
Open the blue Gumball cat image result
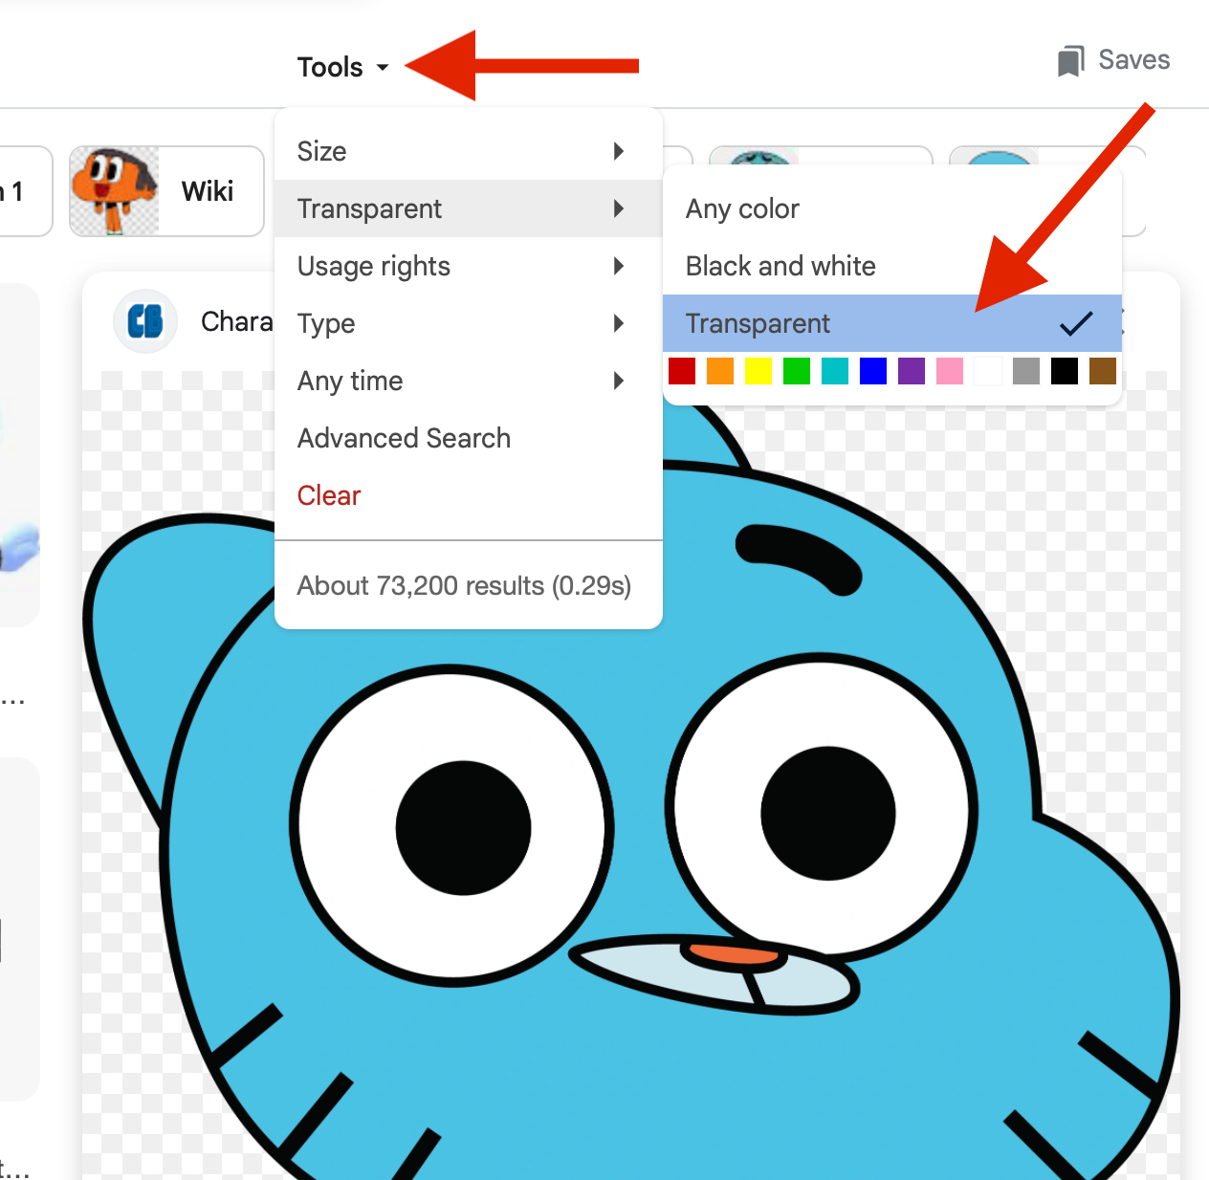coord(631,813)
